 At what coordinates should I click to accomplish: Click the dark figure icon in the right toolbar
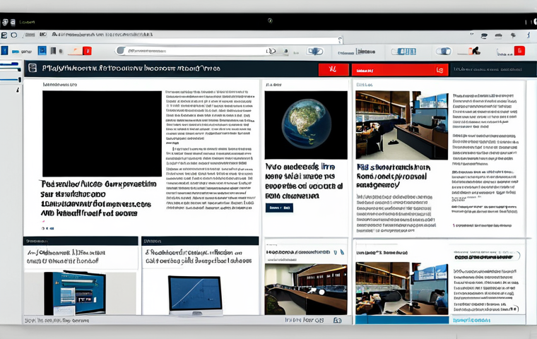(x=475, y=51)
